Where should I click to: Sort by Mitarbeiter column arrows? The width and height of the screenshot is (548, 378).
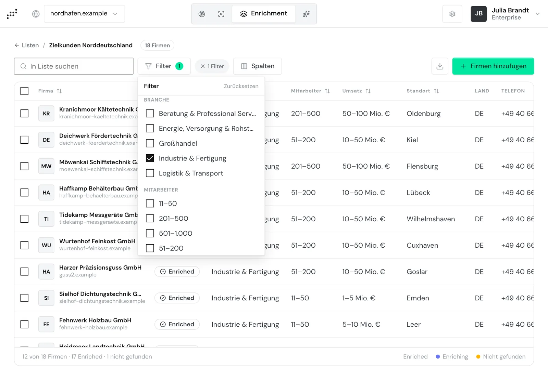(327, 91)
